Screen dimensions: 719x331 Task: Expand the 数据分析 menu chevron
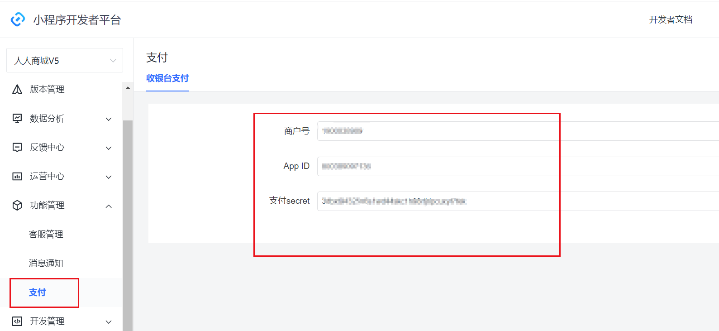click(x=109, y=119)
